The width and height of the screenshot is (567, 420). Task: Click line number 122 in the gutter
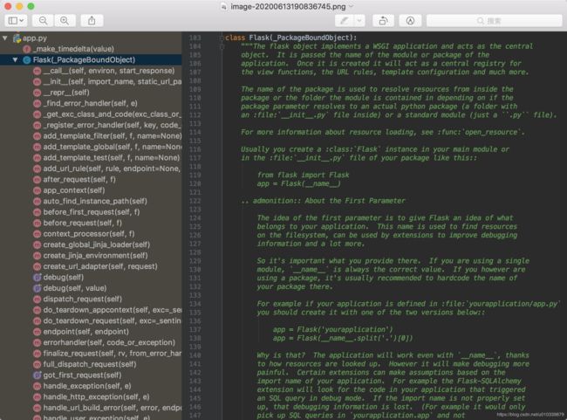195,202
